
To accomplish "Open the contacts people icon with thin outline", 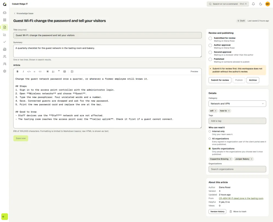I will (5, 56).
